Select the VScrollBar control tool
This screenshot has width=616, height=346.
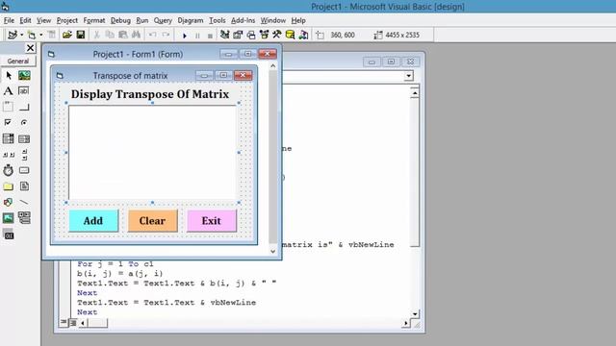coord(24,155)
